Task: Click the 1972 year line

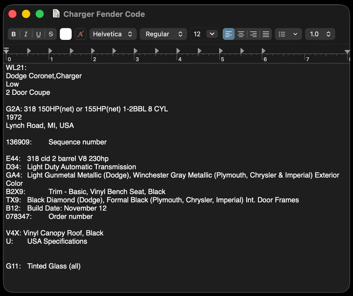Action: click(14, 117)
